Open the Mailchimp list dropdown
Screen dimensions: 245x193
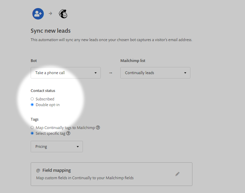coord(155,73)
